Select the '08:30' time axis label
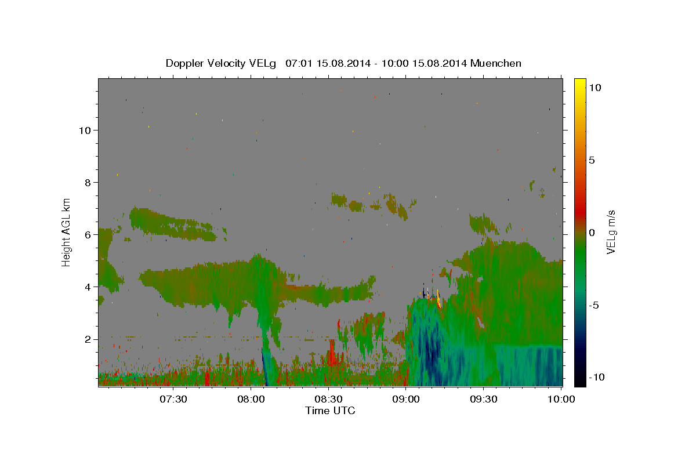This screenshot has height=464, width=696. (x=328, y=399)
